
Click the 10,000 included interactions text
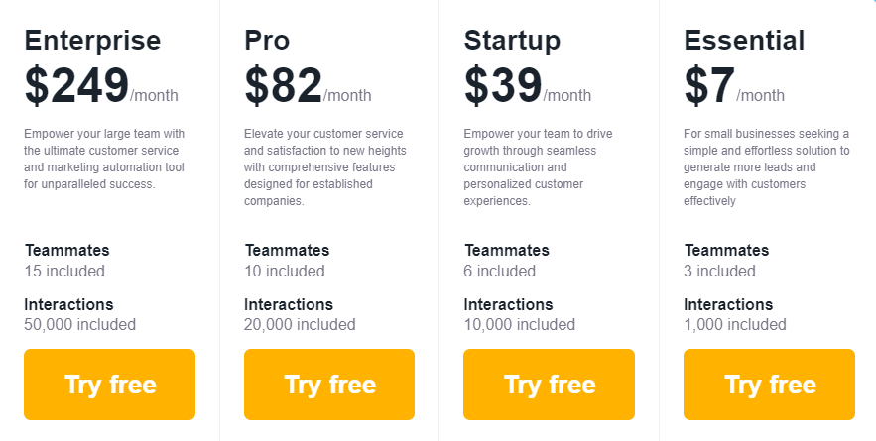[x=520, y=324]
